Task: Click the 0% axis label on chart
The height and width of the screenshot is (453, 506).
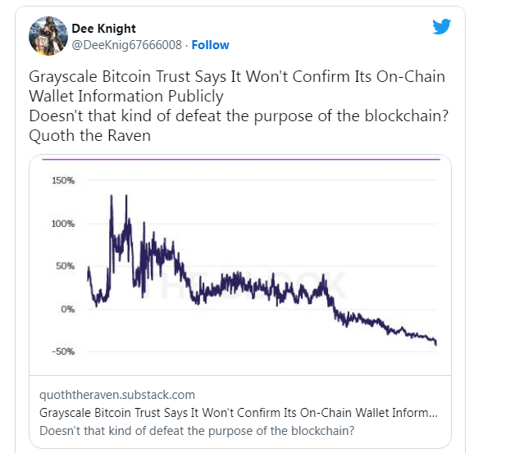Action: tap(68, 310)
